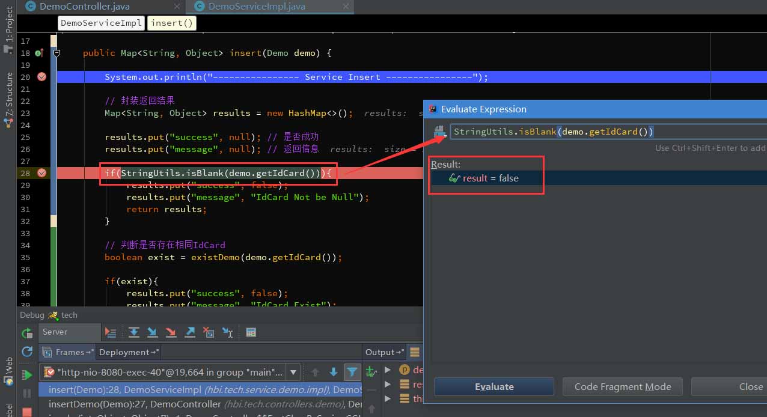Toggle breakpoint on line 20
Viewport: 767px width, 417px height.
[41, 77]
